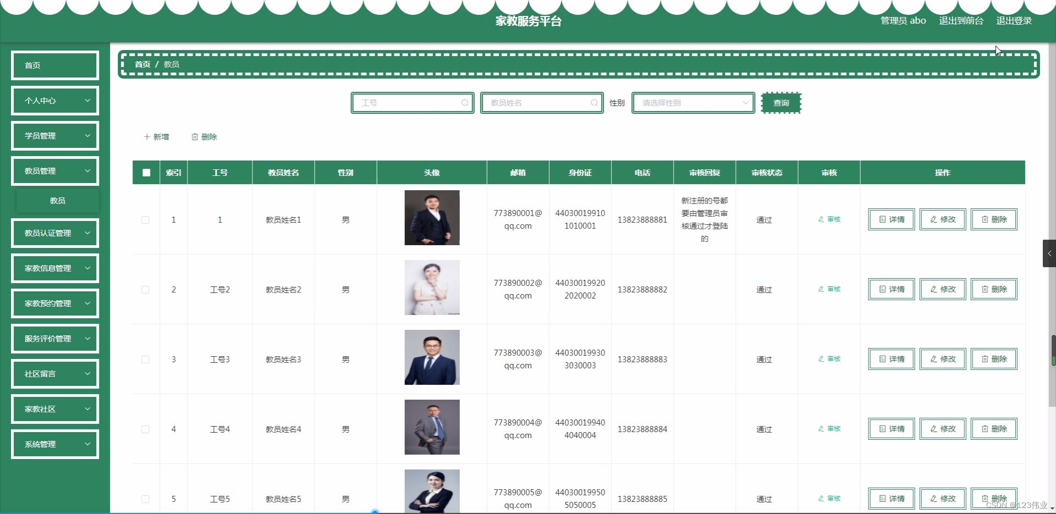The width and height of the screenshot is (1056, 514).
Task: Open the 家教社区 sidebar menu
Action: pyautogui.click(x=54, y=409)
